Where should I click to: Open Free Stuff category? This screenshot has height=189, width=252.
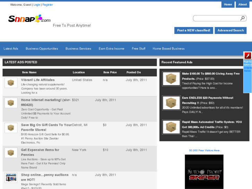(139, 49)
